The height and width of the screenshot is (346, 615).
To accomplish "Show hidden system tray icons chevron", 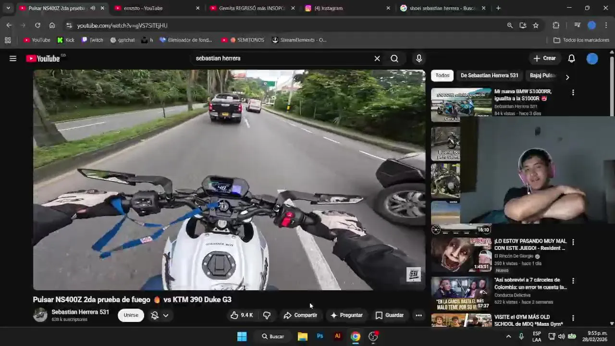I will point(508,336).
